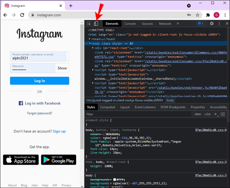Switch to the Console tab

tap(130, 24)
